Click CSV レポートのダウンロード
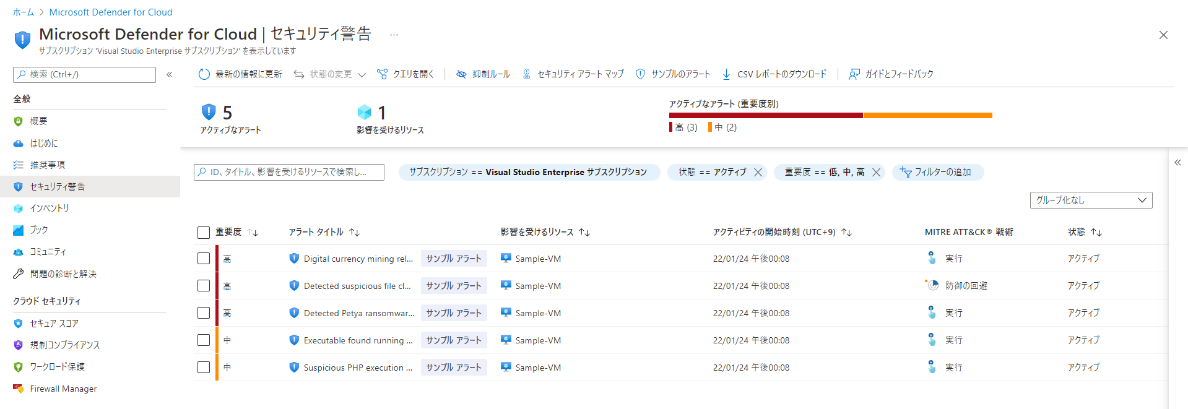1188x409 pixels. (x=774, y=74)
